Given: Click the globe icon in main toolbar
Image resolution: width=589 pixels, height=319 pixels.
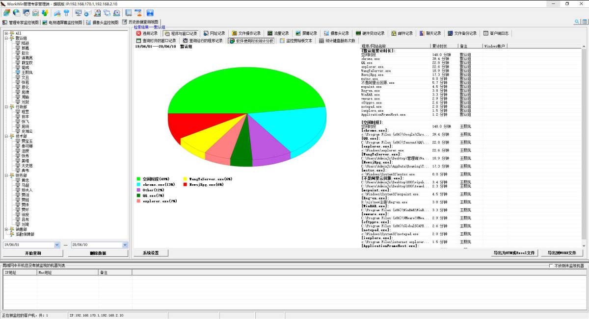Looking at the screenshot, I should [16, 13].
